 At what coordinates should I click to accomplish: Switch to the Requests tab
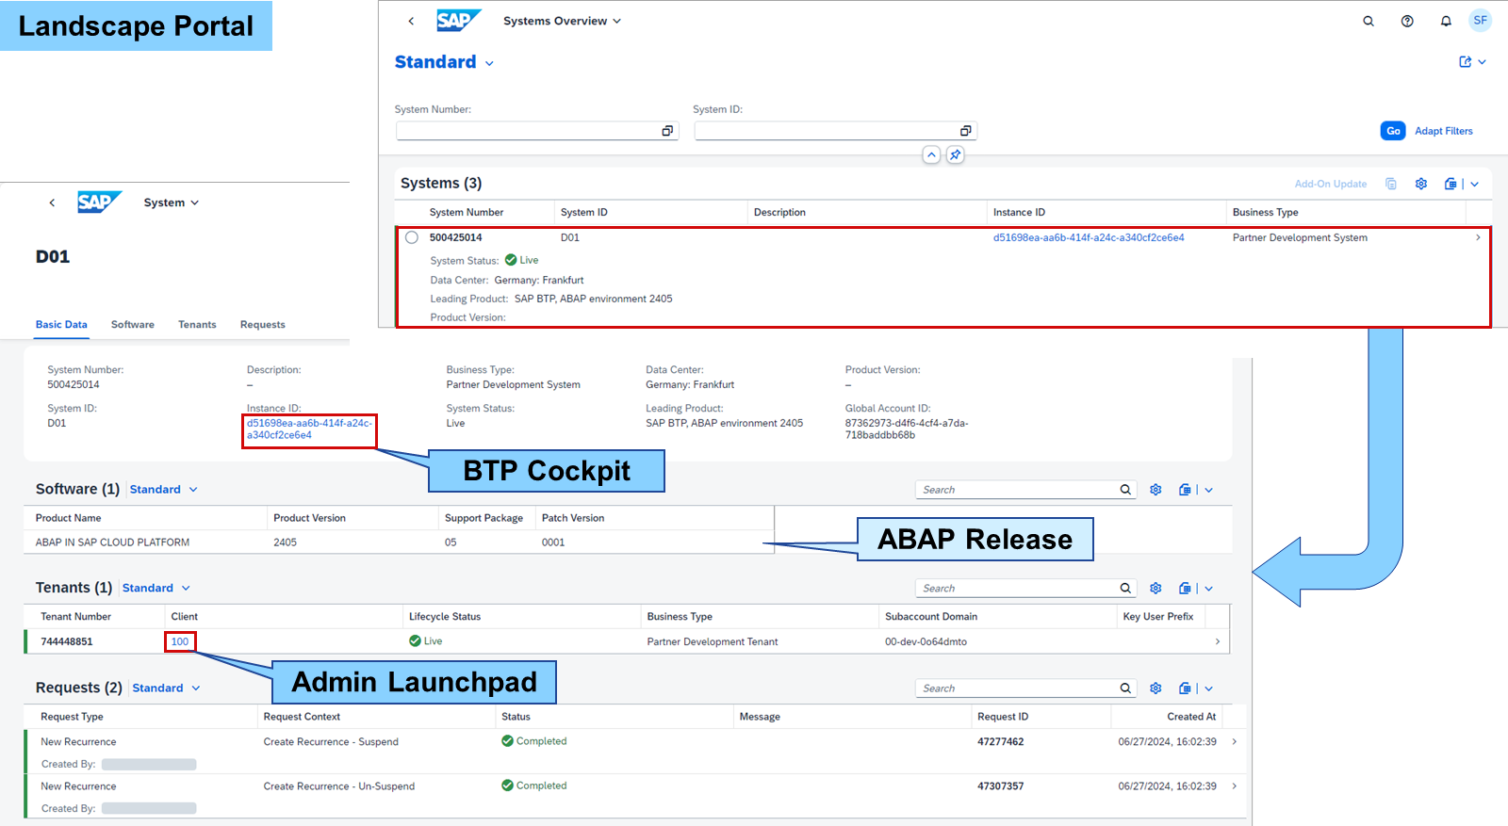(x=263, y=325)
